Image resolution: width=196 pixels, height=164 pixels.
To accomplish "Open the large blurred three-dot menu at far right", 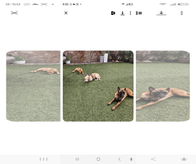I will tap(182, 13).
